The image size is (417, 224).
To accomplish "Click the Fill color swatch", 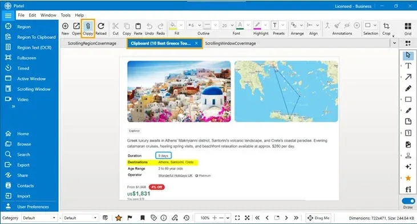I will [x=173, y=26].
